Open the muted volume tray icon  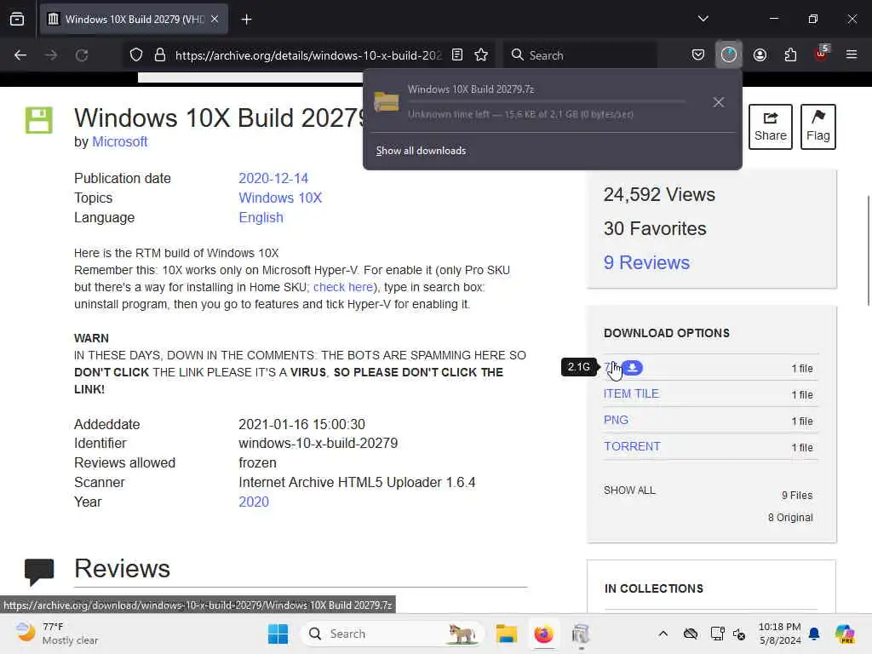(x=739, y=634)
